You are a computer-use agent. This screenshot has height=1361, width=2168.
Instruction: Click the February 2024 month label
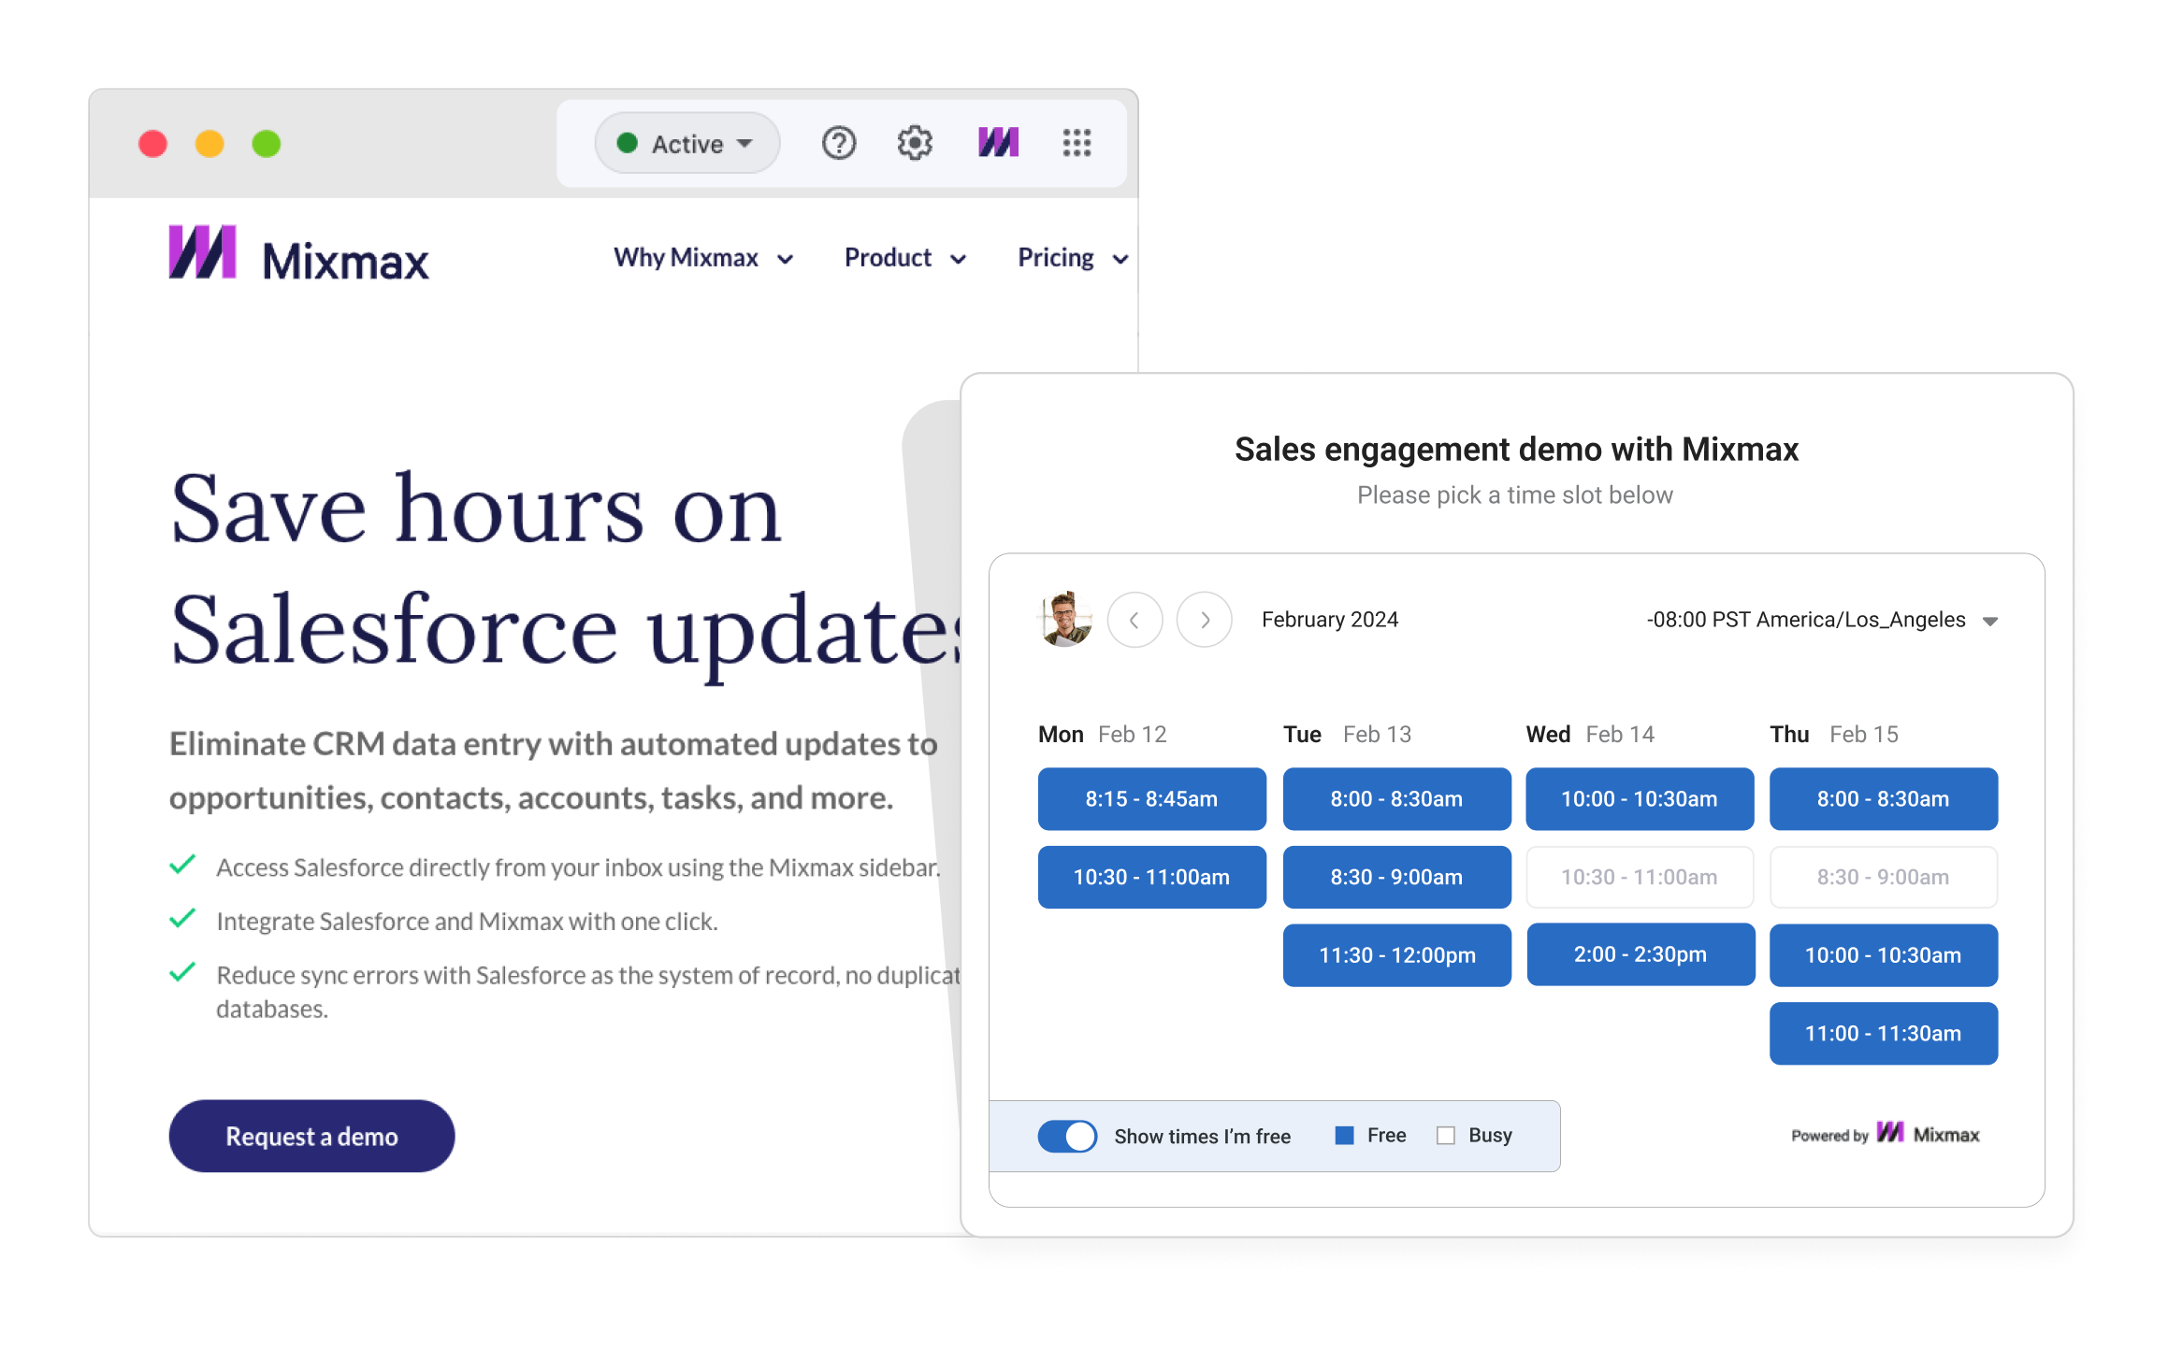[1330, 620]
